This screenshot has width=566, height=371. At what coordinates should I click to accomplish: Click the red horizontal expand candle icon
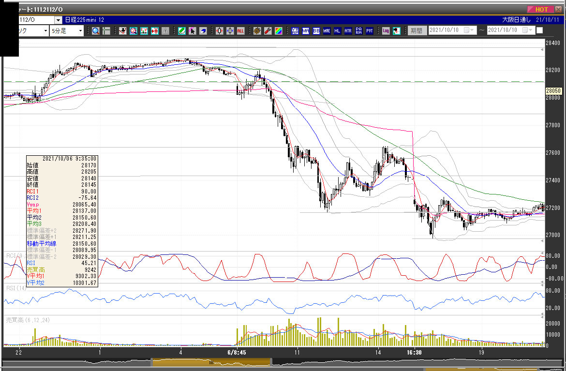[220, 31]
